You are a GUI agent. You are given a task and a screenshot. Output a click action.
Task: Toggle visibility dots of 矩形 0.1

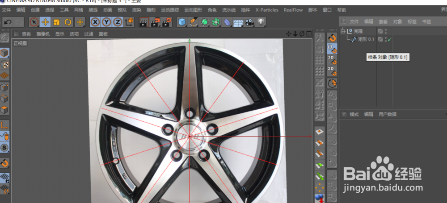coord(386,39)
